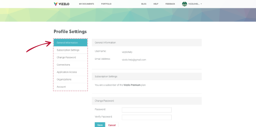Click the Vizzlo Premium plan text
Image resolution: width=256 pixels, height=127 pixels.
coord(132,85)
